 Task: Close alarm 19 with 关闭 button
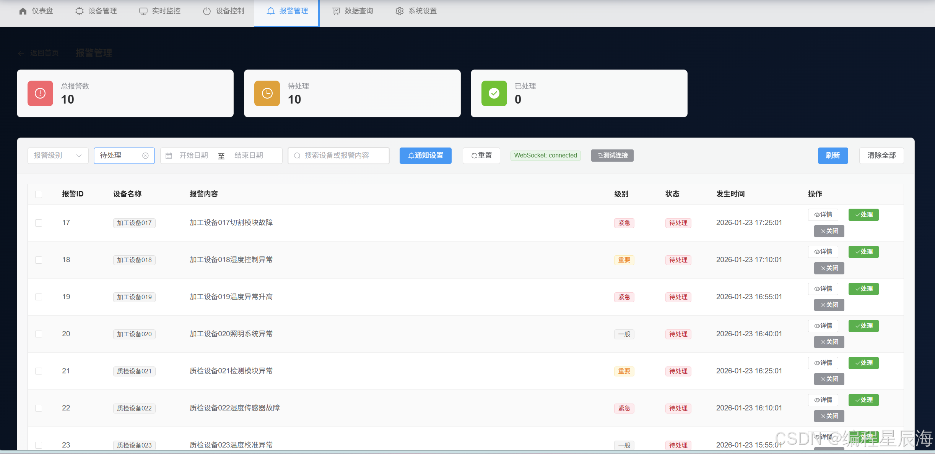click(x=829, y=305)
